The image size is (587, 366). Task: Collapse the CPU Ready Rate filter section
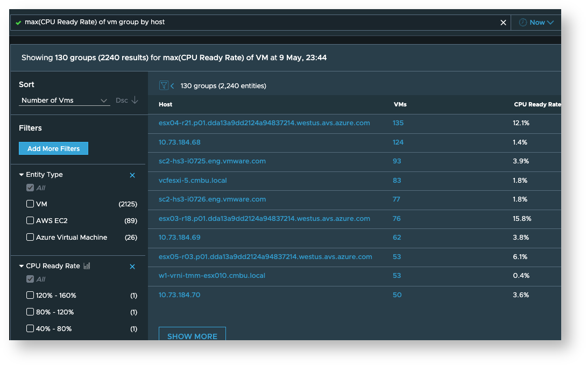[x=22, y=266]
